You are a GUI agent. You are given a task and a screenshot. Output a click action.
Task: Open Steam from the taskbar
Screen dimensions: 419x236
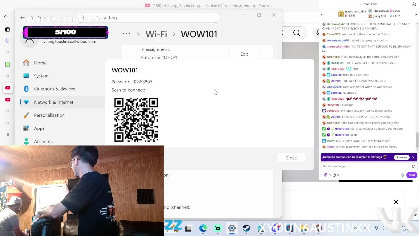(x=246, y=228)
